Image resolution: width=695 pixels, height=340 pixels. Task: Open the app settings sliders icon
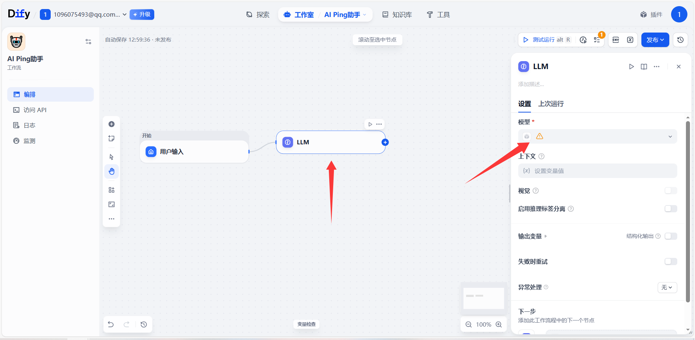[x=88, y=42]
